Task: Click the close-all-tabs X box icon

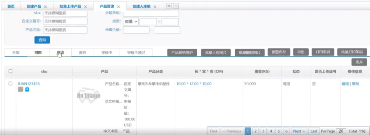Action: [176, 6]
